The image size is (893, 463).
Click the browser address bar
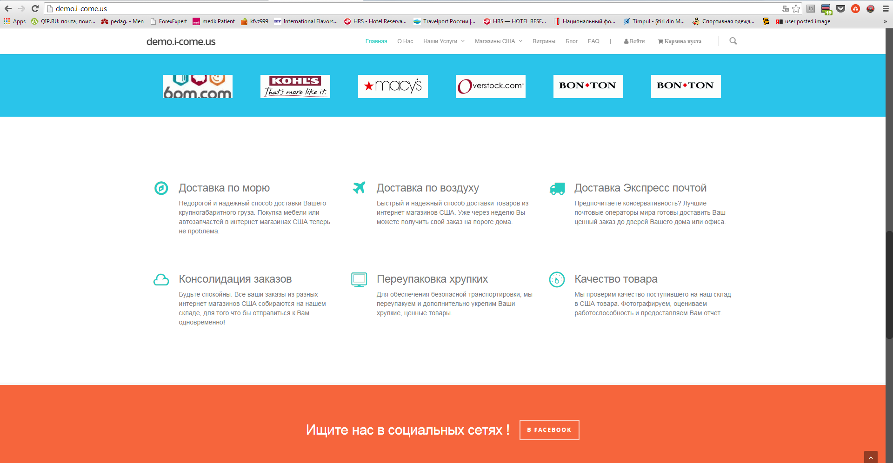pyautogui.click(x=414, y=8)
